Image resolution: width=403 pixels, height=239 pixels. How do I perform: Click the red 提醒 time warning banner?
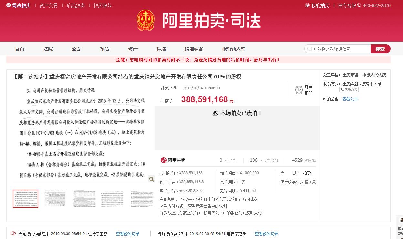pyautogui.click(x=198, y=60)
